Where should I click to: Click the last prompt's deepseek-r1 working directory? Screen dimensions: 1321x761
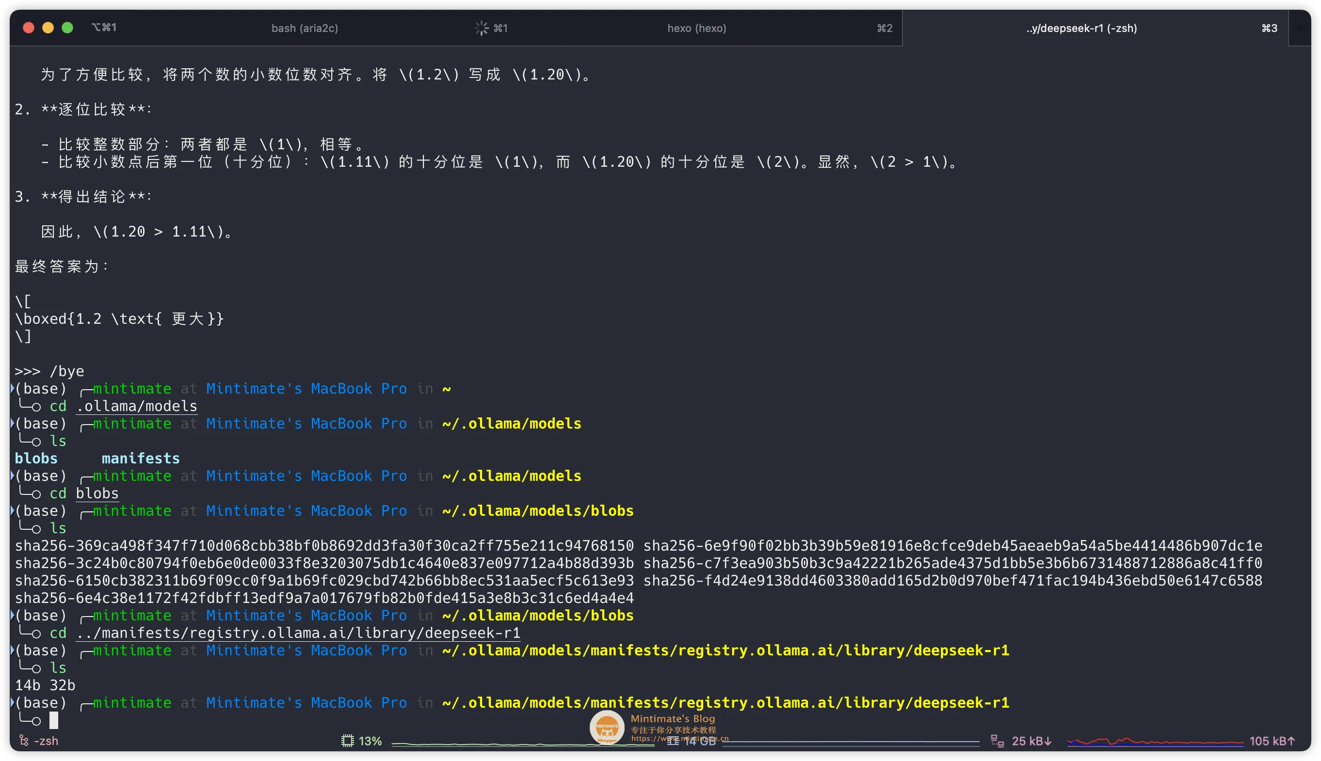click(725, 702)
